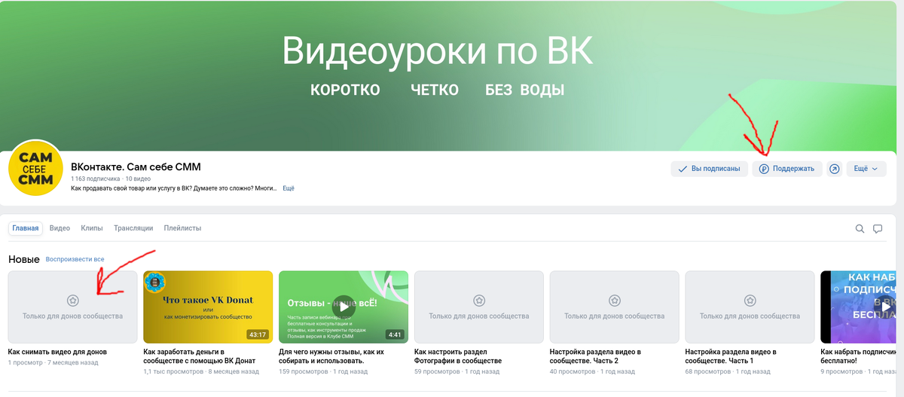Switch to the Видео tab
Image resolution: width=904 pixels, height=397 pixels.
coord(60,228)
